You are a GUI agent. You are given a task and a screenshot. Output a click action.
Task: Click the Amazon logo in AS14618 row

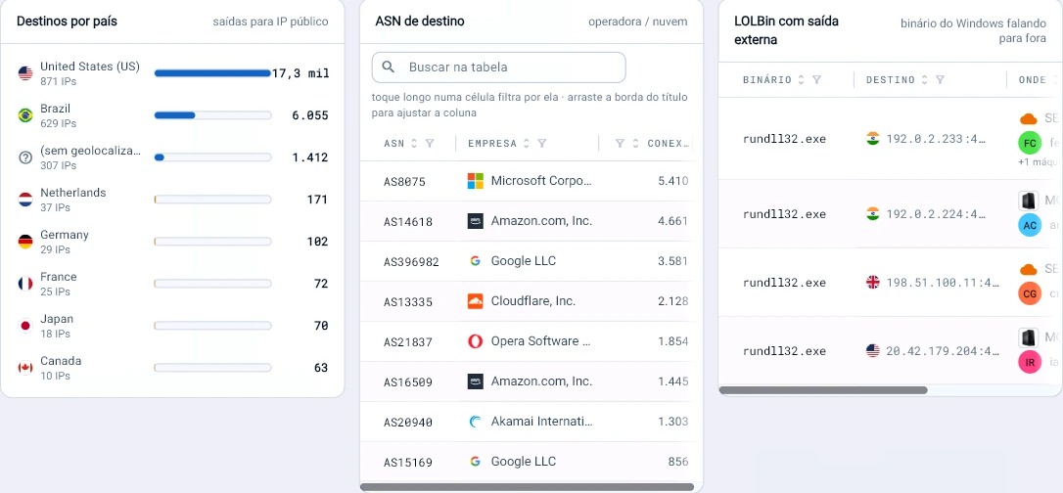pos(476,221)
